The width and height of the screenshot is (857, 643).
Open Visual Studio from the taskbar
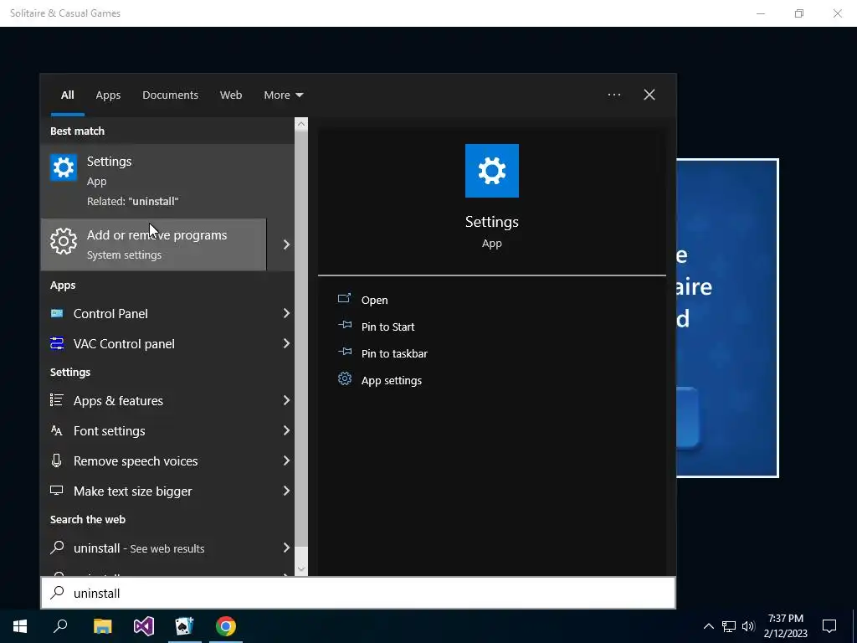pyautogui.click(x=144, y=626)
